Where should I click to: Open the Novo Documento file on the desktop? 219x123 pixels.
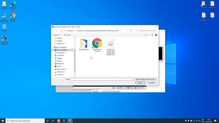(204, 17)
